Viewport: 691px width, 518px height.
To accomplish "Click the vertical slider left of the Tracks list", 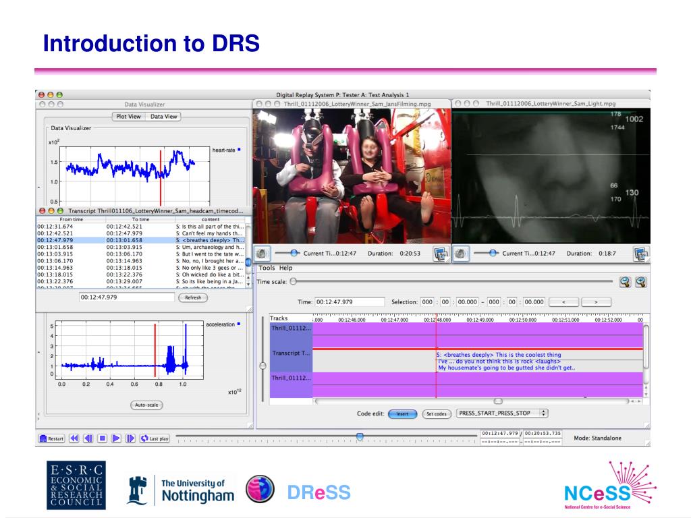I will pyautogui.click(x=263, y=366).
